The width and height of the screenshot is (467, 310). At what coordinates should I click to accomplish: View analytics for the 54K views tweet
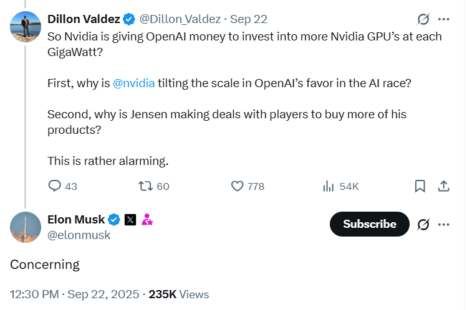point(329,186)
